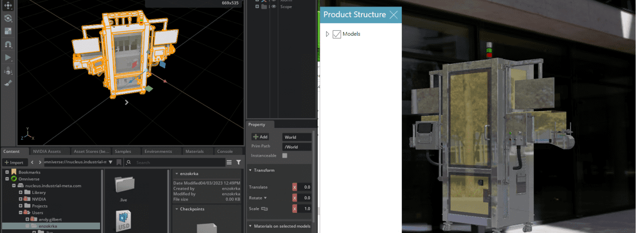The width and height of the screenshot is (636, 233).
Task: Click the Rotate X value field
Action: [305, 198]
